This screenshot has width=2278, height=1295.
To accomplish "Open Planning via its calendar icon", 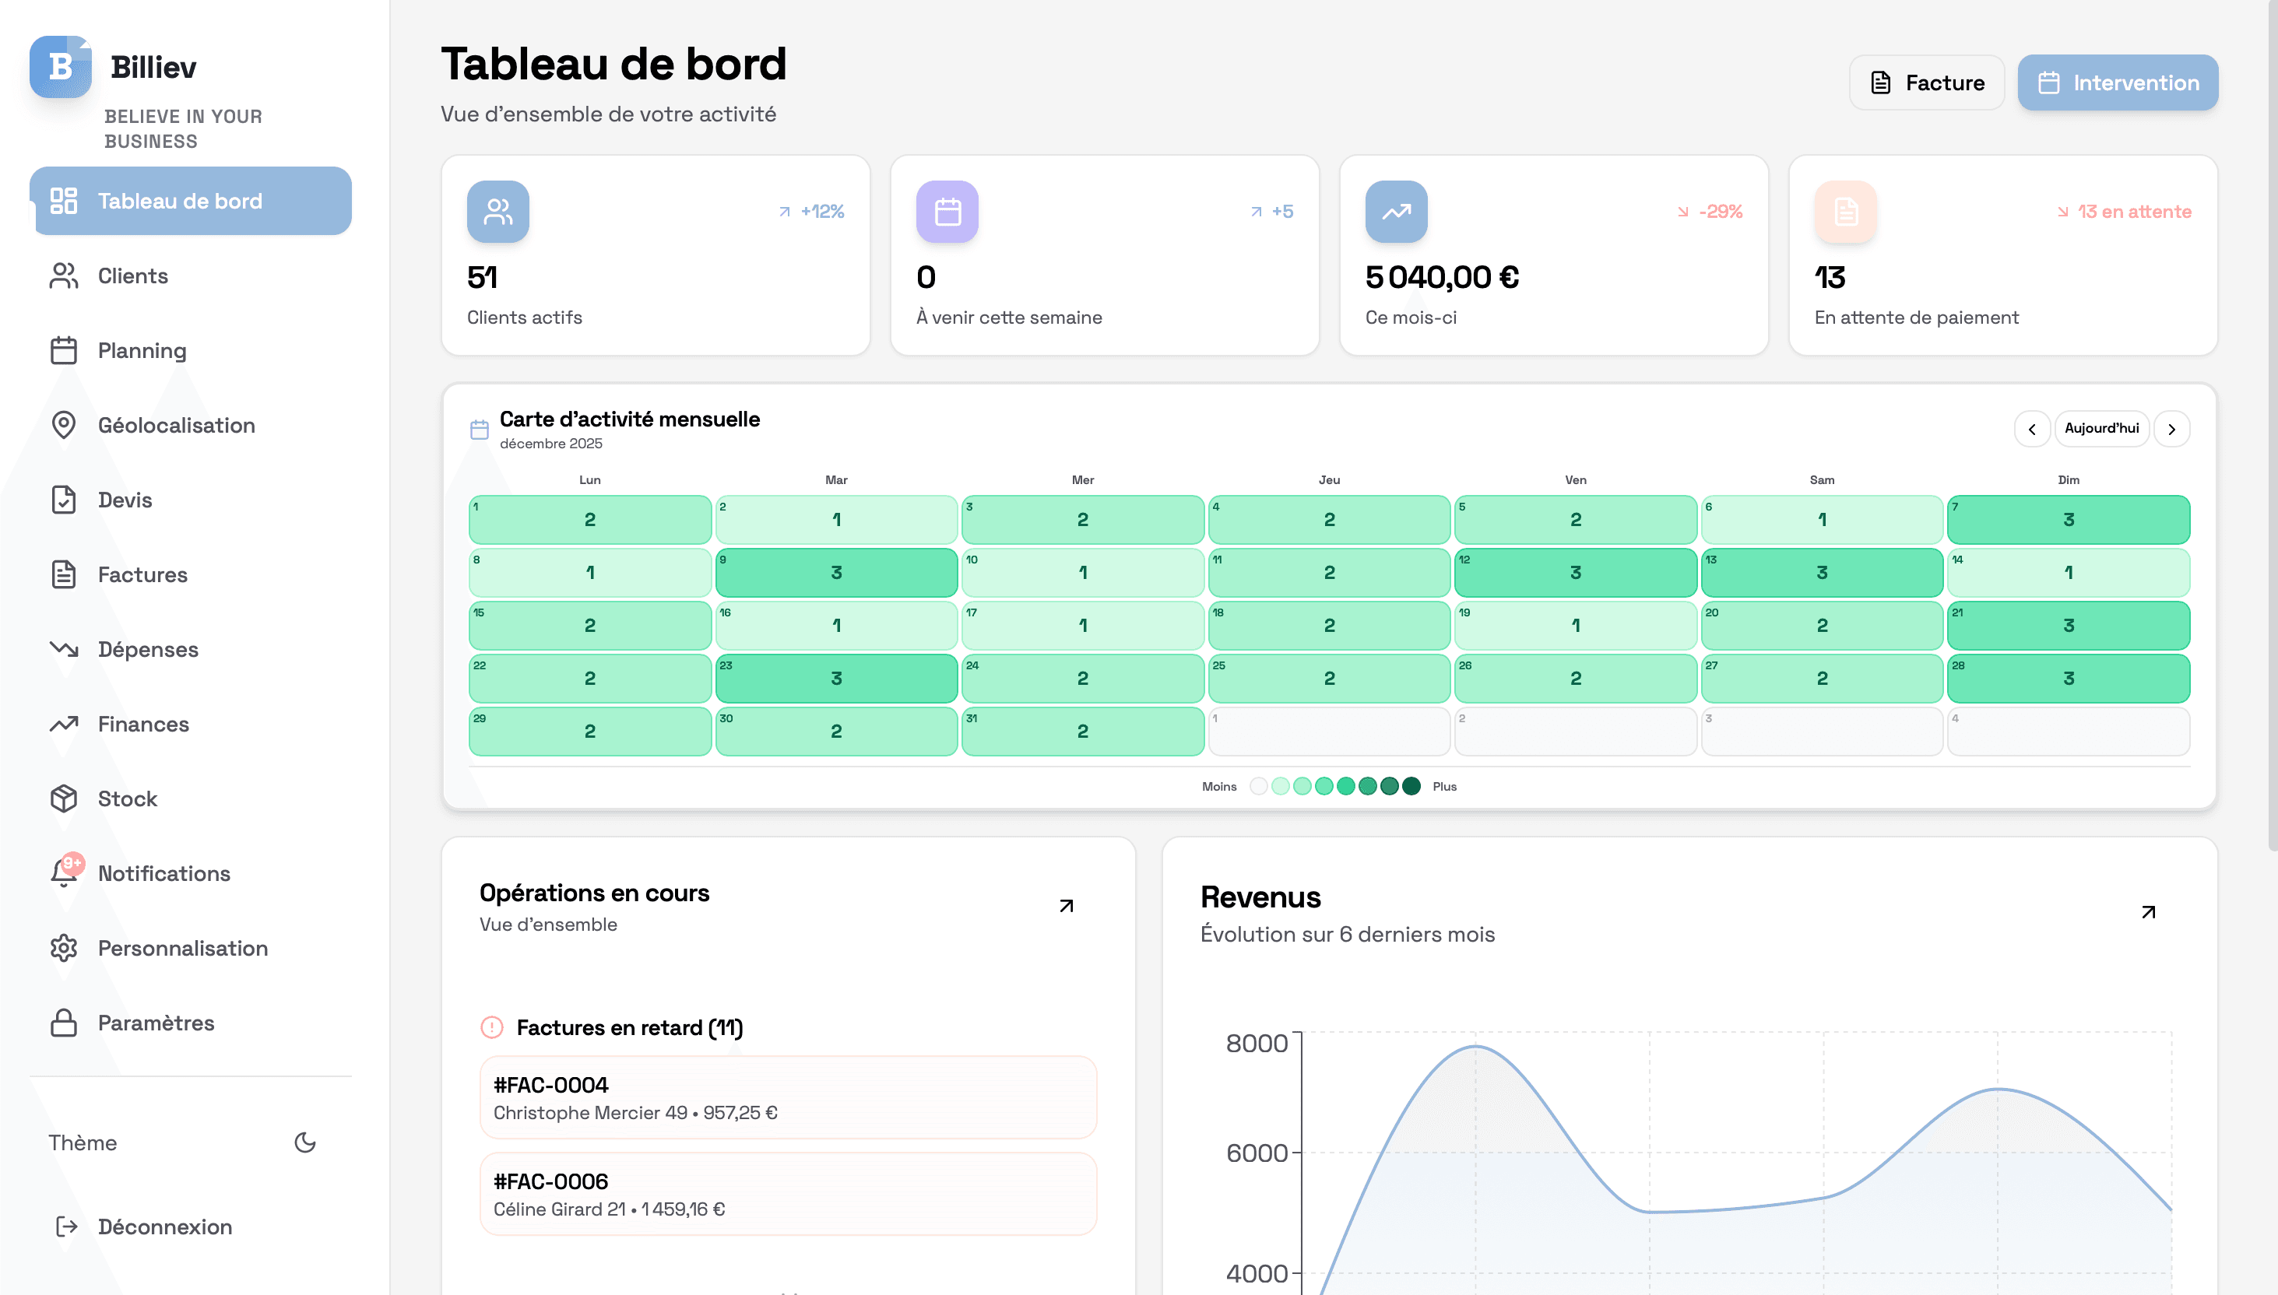I will [64, 350].
